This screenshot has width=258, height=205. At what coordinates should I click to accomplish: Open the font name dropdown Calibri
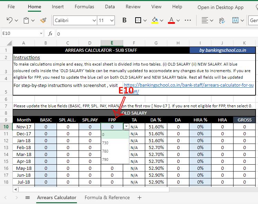pyautogui.click(x=75, y=20)
